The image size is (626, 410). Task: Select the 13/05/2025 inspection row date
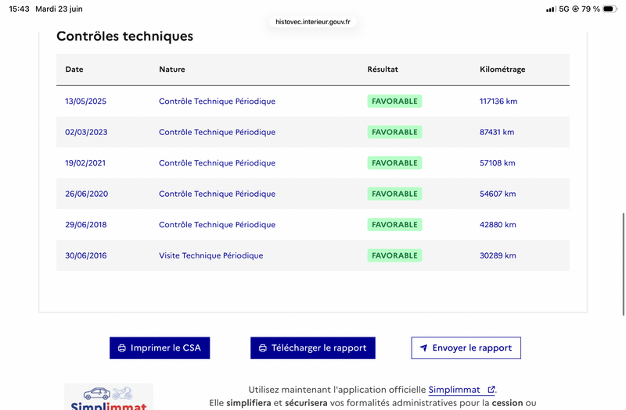tap(86, 102)
